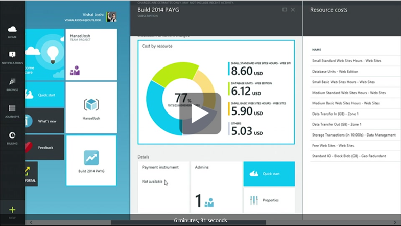Open the HanselJosh team project tile

pos(91,54)
